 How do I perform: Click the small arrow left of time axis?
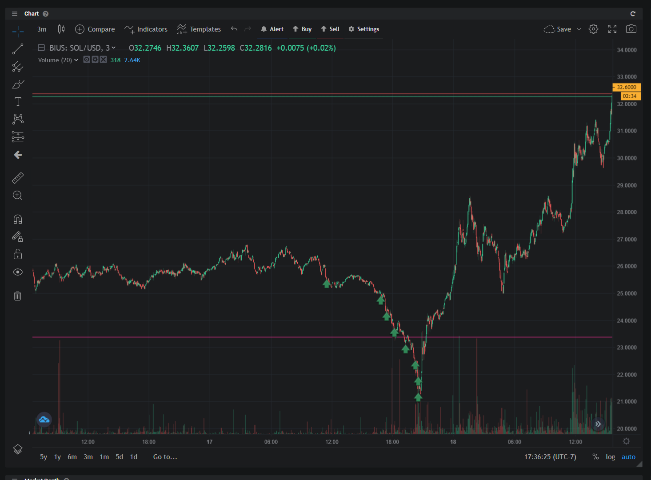pyautogui.click(x=30, y=433)
